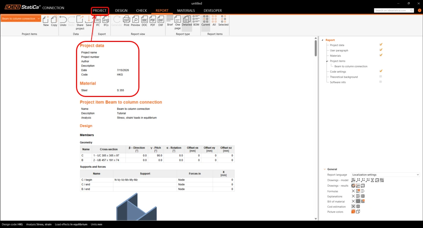Click the report vertical scrollbar thumb
The width and height of the screenshot is (423, 228).
tap(316, 48)
